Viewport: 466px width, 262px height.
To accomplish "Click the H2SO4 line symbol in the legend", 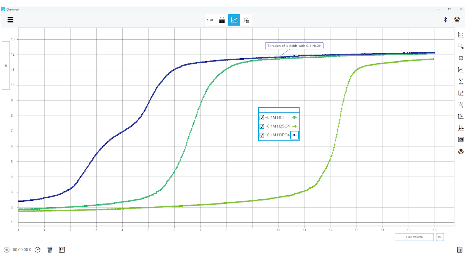I will (x=294, y=126).
